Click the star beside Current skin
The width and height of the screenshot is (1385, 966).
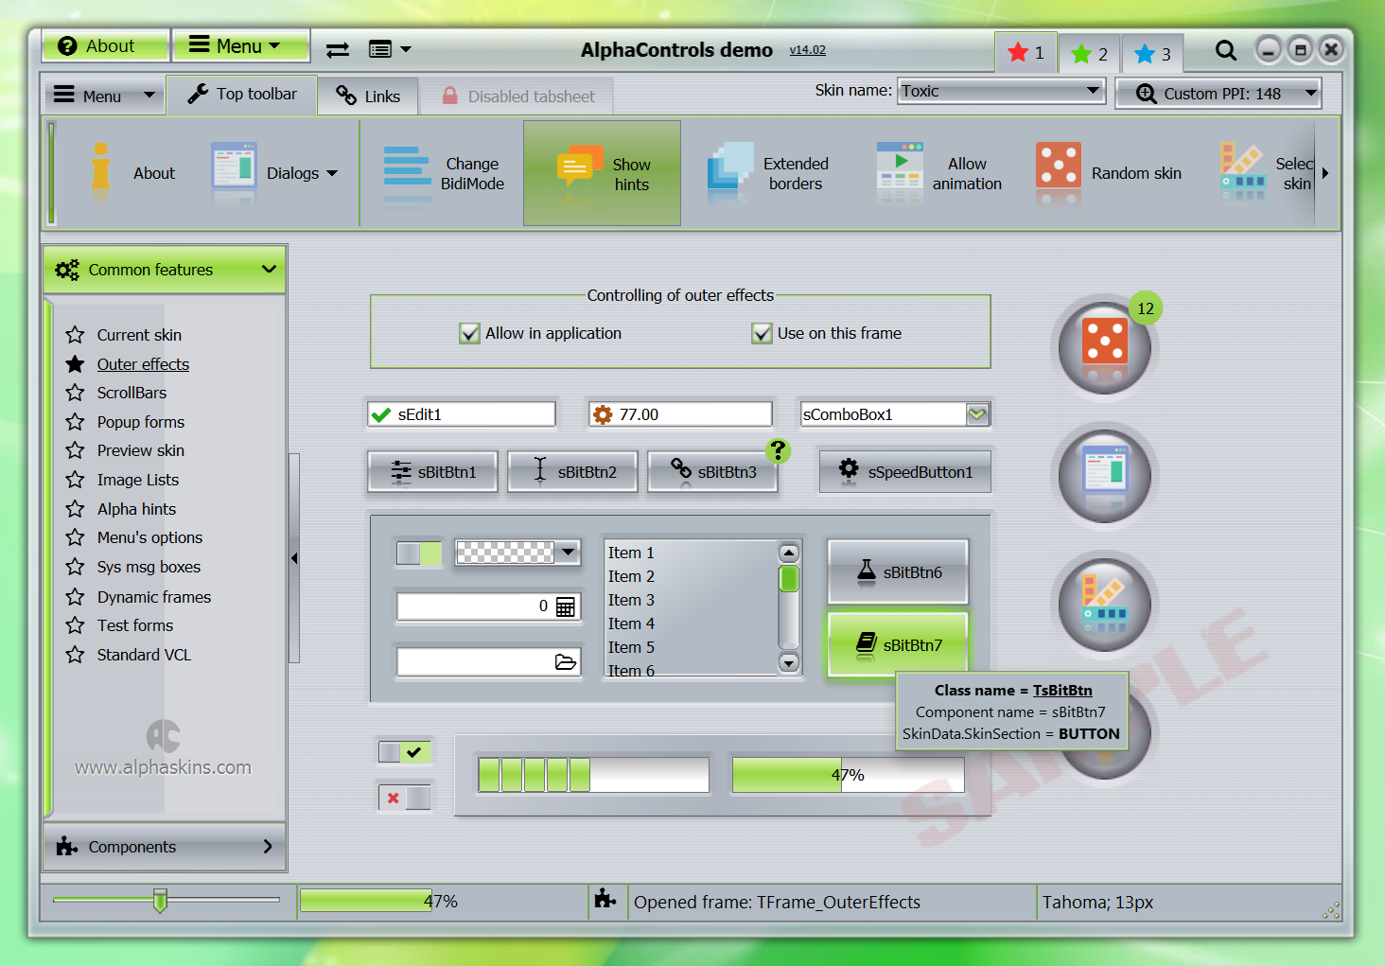click(76, 335)
